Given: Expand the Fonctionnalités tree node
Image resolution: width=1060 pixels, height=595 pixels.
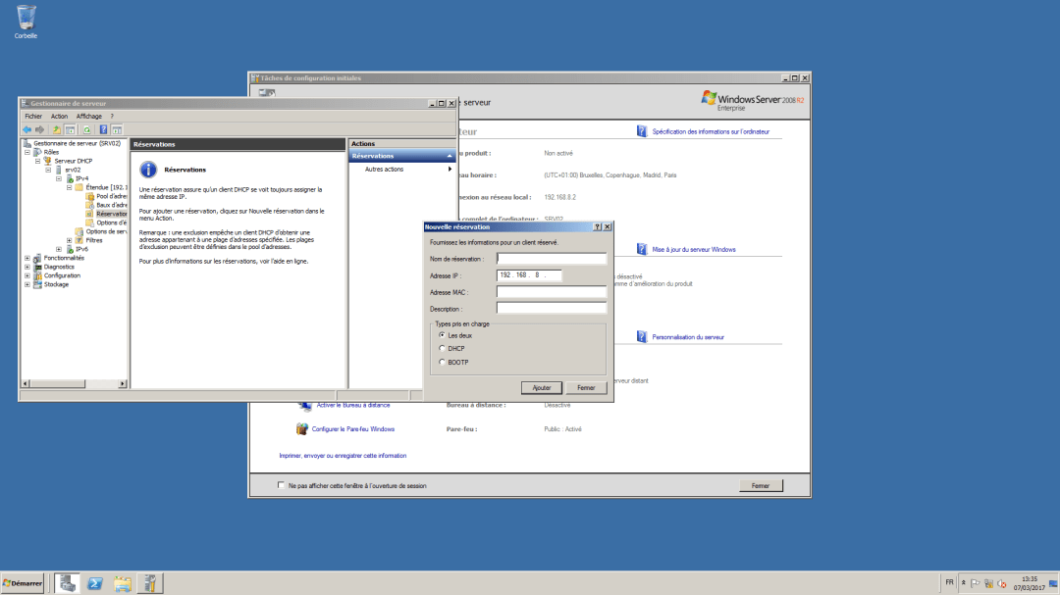Looking at the screenshot, I should (x=26, y=258).
